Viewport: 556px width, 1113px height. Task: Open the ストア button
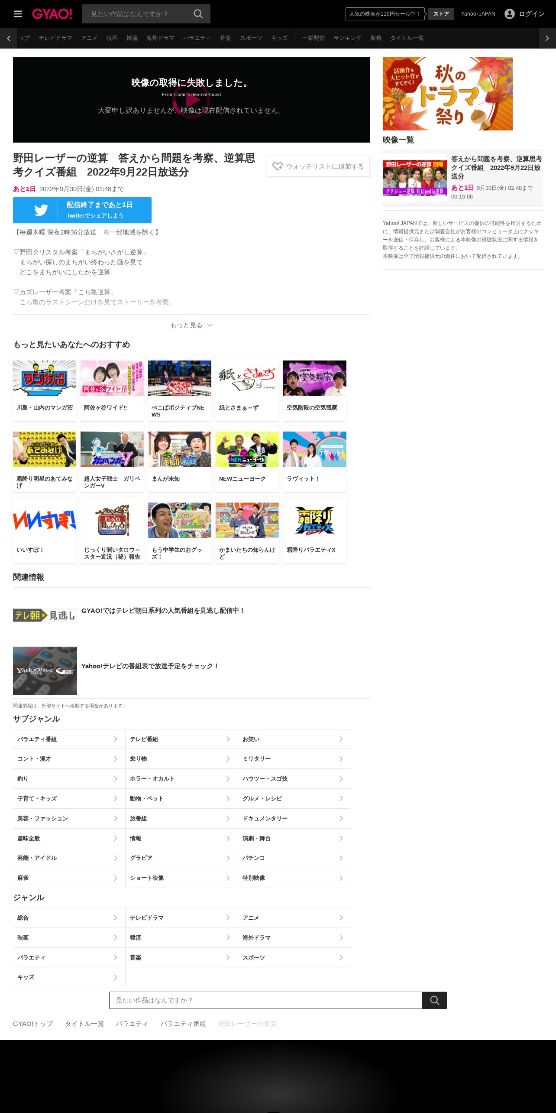(441, 14)
